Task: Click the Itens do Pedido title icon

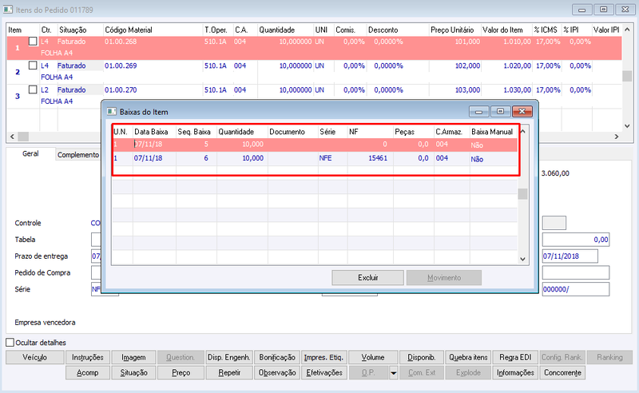Action: click(8, 9)
